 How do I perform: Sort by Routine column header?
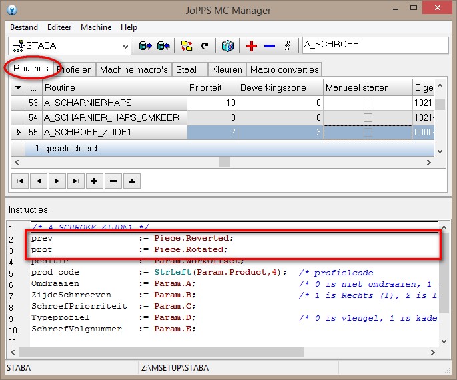(115, 87)
